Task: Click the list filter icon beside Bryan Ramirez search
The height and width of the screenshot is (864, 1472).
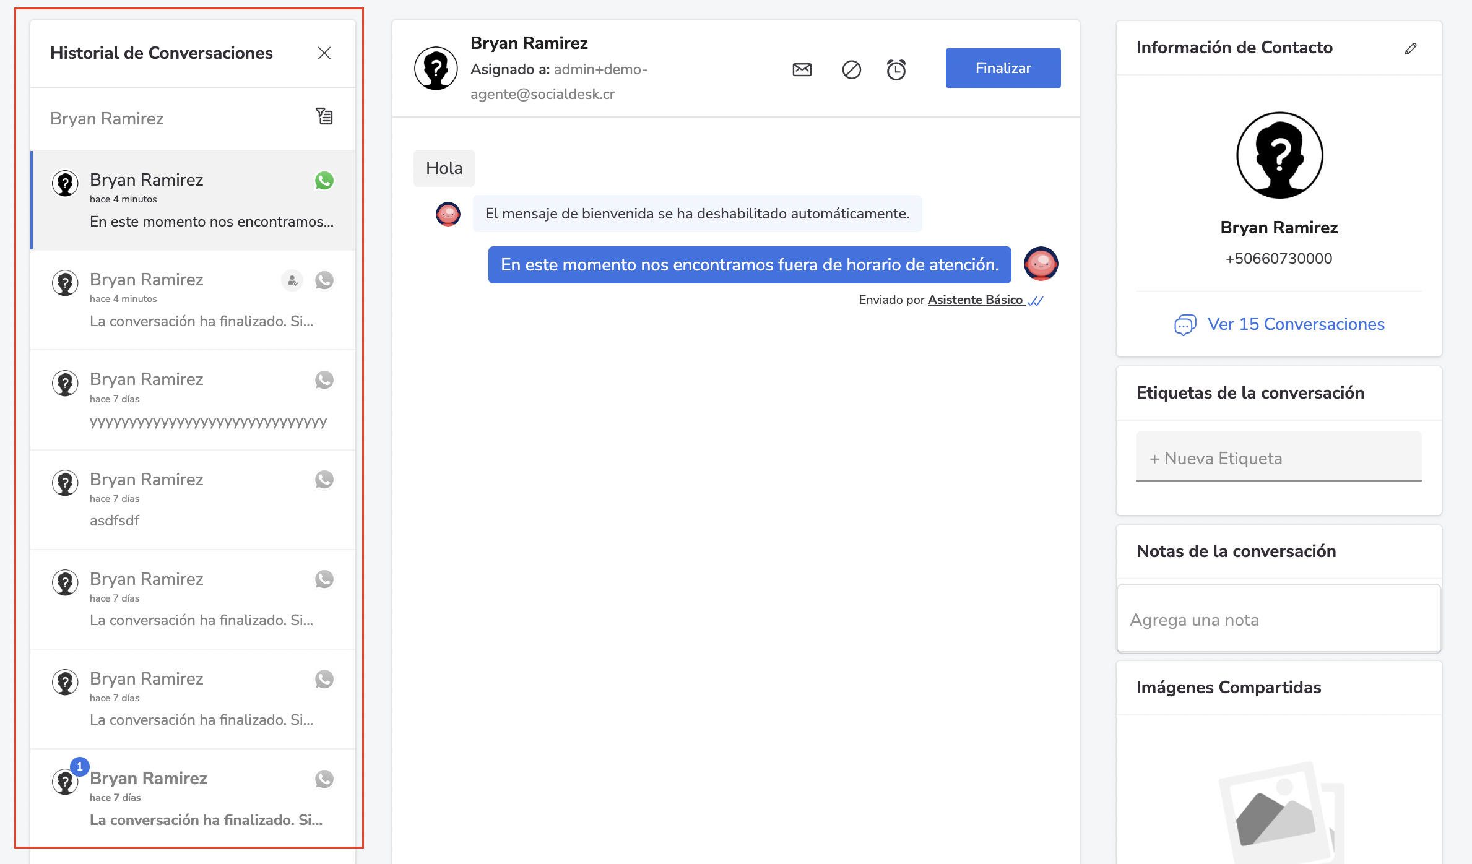Action: 324,116
